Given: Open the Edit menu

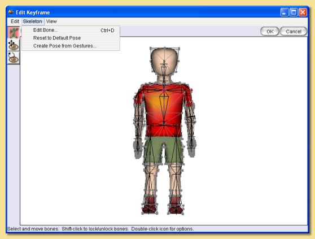Looking at the screenshot, I should 15,21.
